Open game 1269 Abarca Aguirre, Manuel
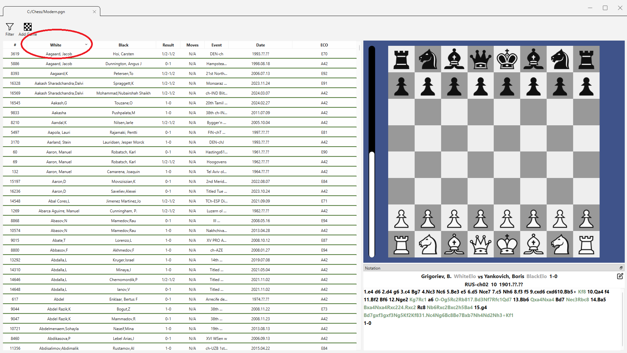The image size is (627, 353). (180, 211)
